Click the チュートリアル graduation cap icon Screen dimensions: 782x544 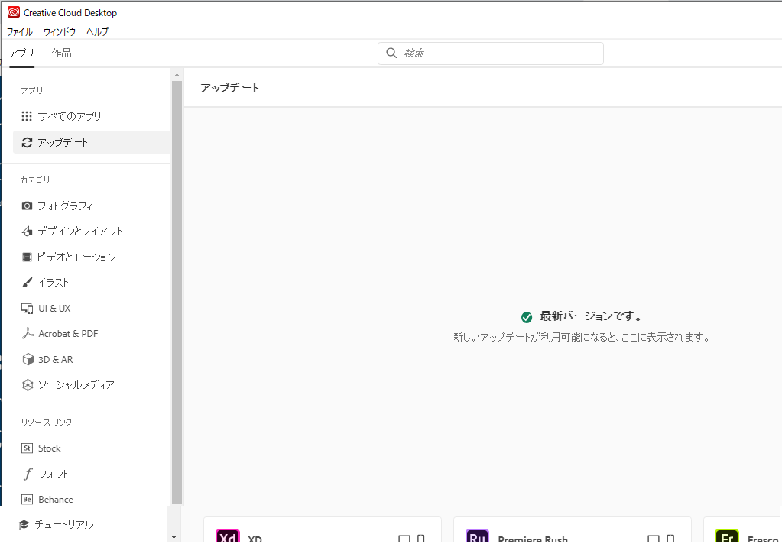(24, 525)
